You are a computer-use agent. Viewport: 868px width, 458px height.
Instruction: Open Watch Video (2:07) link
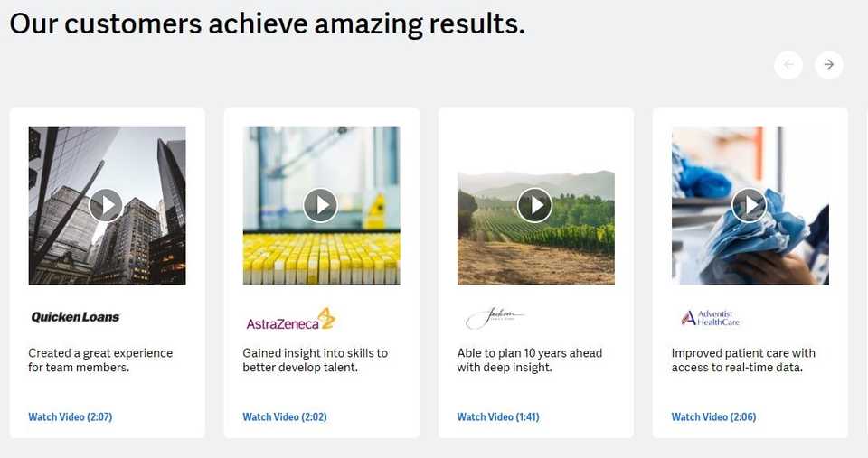tap(71, 417)
